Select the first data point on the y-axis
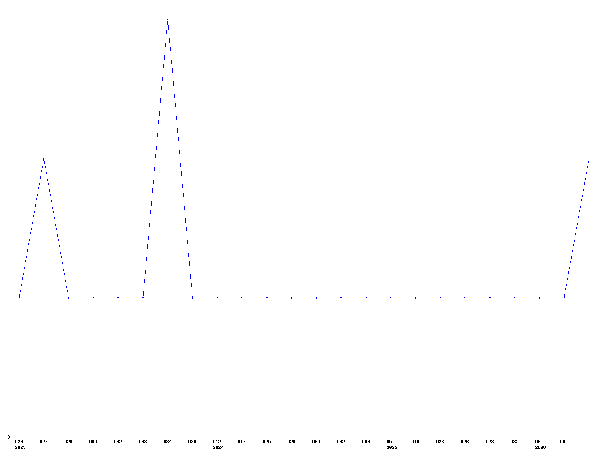This screenshot has height=456, width=608. tap(19, 298)
